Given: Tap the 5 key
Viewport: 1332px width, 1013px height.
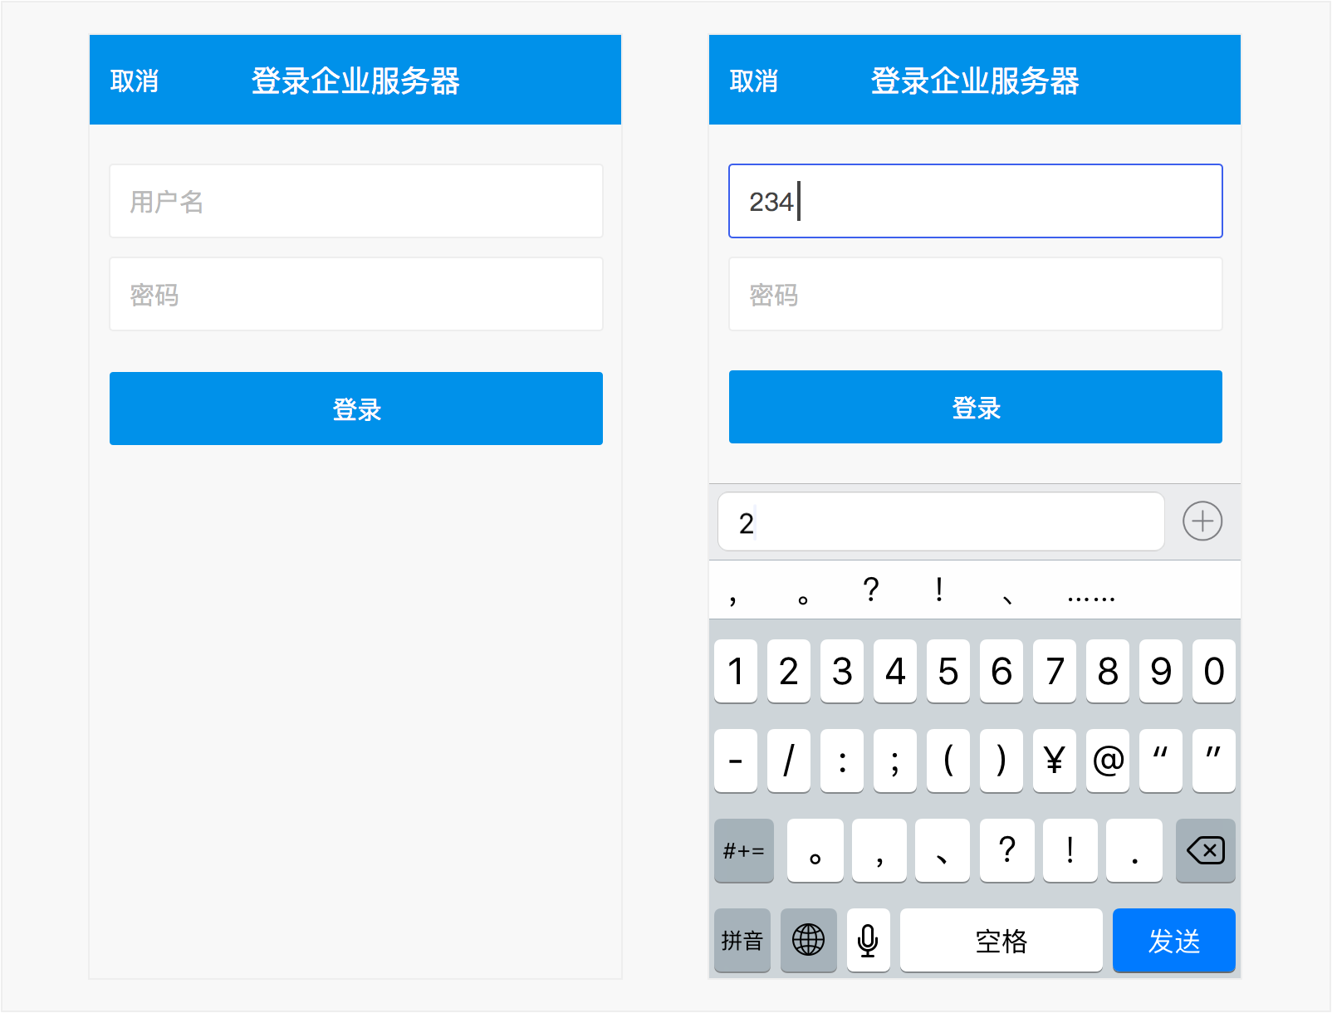Looking at the screenshot, I should 948,671.
